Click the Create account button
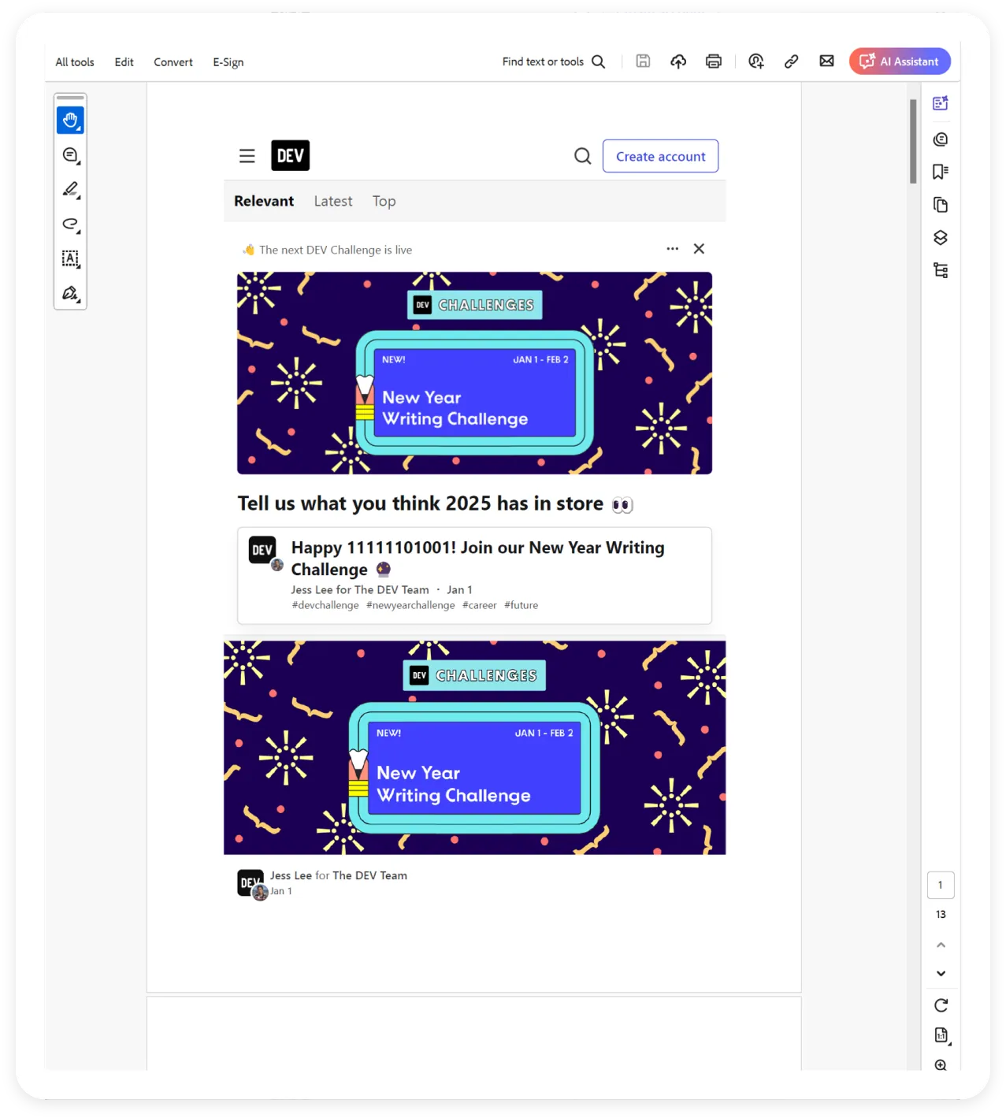The image size is (1006, 1118). (x=661, y=156)
